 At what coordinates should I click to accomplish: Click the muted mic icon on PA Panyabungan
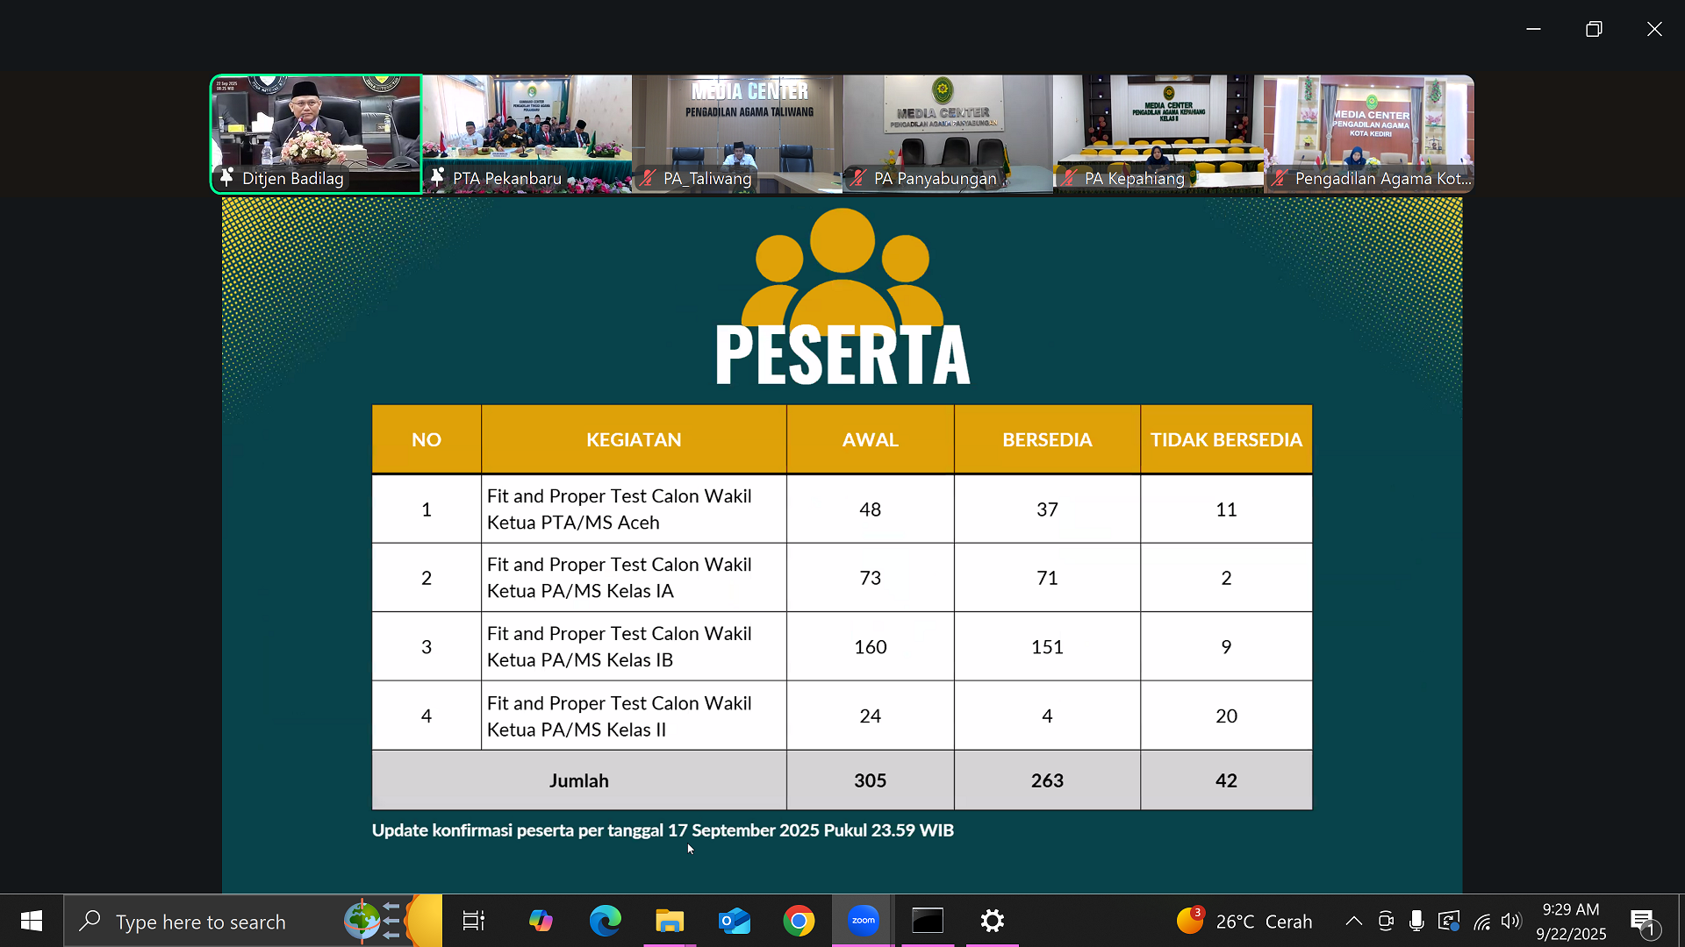click(x=858, y=178)
